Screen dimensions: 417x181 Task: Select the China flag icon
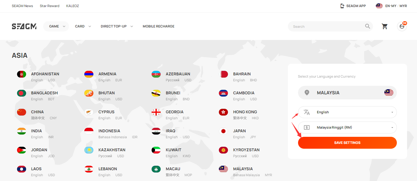click(x=22, y=112)
